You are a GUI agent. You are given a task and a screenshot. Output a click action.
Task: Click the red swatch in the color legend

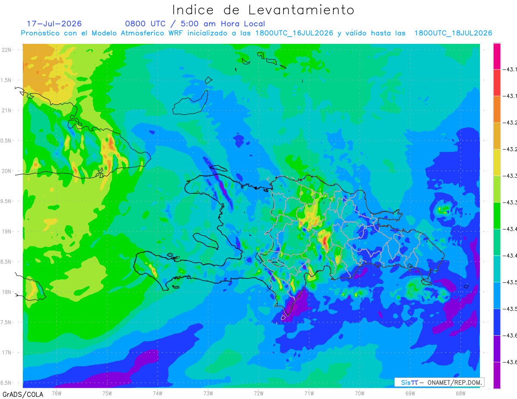point(497,83)
